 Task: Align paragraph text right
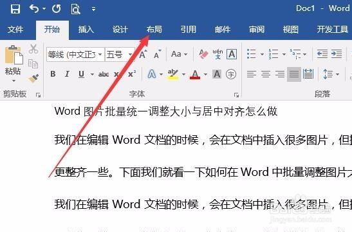[280, 74]
